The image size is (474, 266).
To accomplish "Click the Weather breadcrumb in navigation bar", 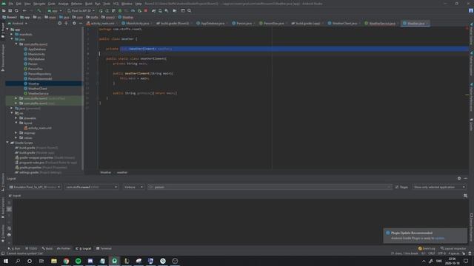I will pos(126,17).
